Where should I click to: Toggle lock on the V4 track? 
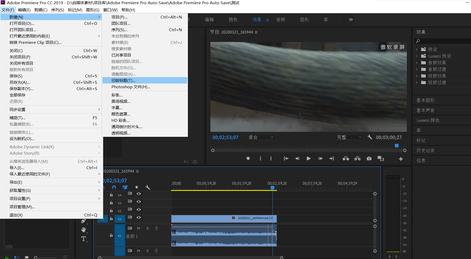tap(111, 195)
